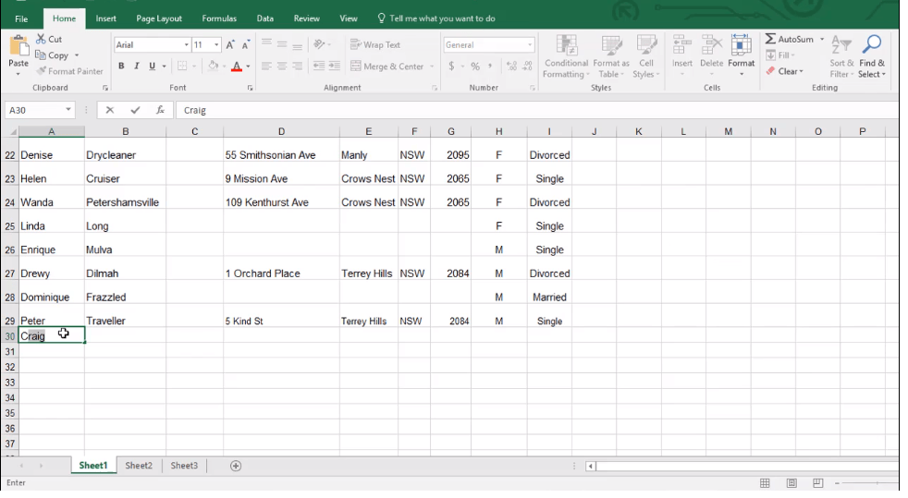Increase font size with larger A icon
This screenshot has width=908, height=498.
pyautogui.click(x=230, y=44)
